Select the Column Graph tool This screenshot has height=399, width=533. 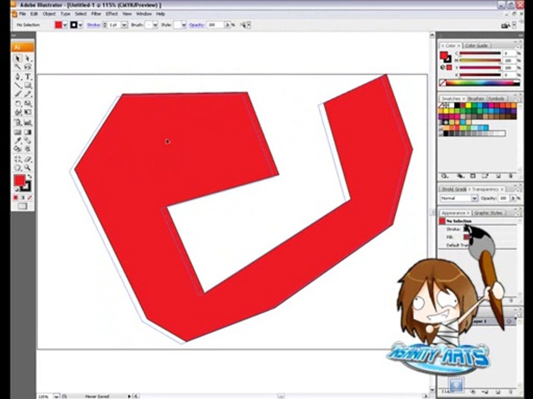[28, 122]
